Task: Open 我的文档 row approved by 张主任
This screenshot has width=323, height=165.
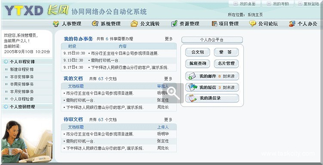Action: point(119,100)
